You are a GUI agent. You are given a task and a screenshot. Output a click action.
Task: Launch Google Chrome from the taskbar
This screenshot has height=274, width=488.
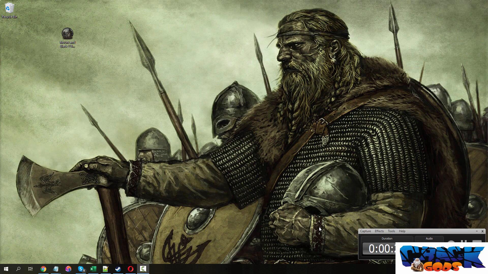[x=43, y=269]
